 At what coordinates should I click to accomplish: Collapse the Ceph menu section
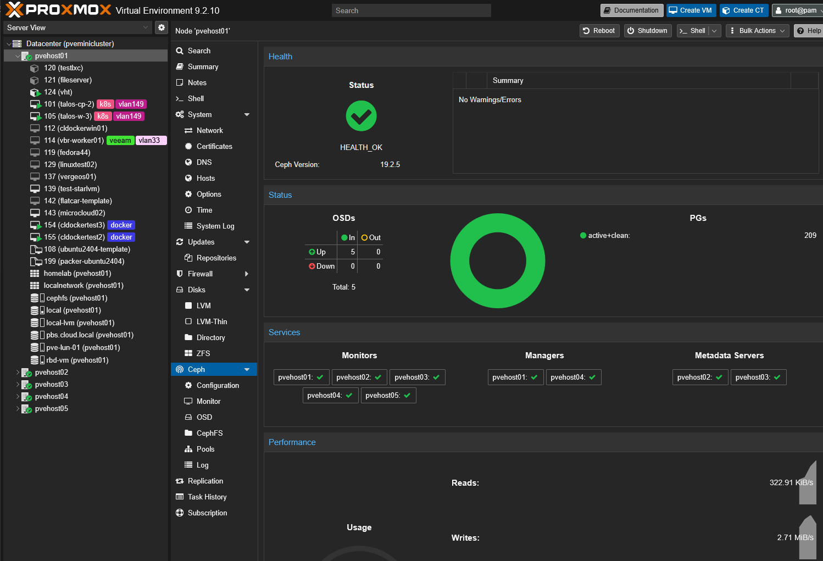click(247, 369)
